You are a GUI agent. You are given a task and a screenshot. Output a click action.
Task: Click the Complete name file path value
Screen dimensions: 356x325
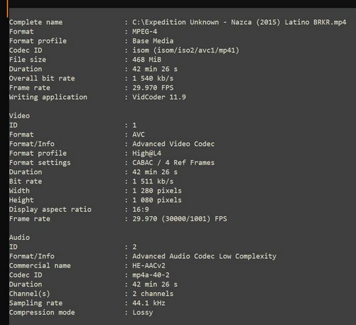coord(239,22)
